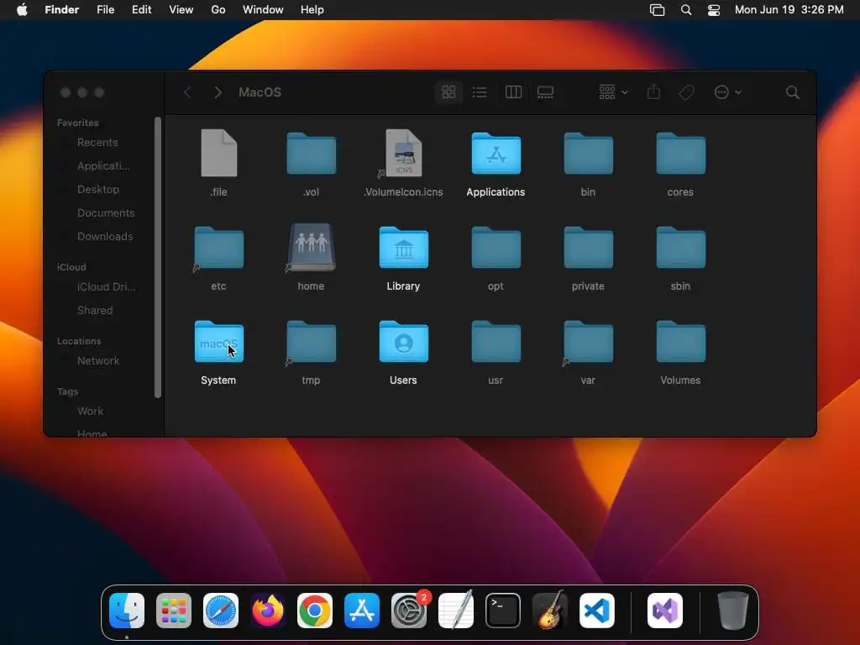
Task: Click the date and time clock
Action: pos(789,10)
